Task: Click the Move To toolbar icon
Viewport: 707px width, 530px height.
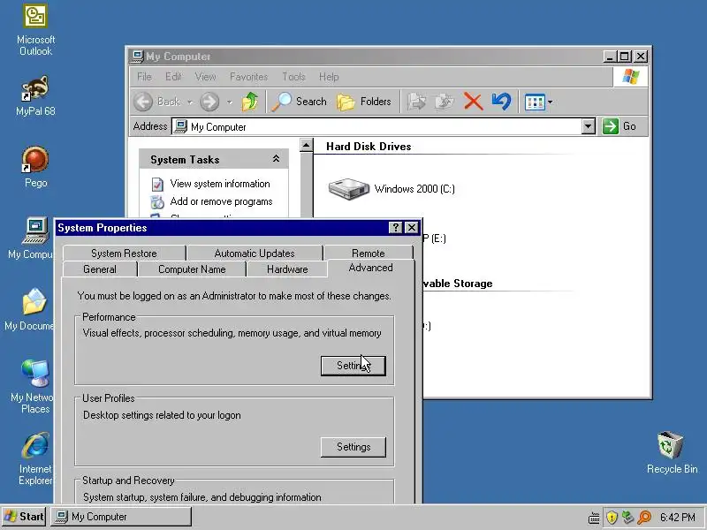Action: [416, 102]
